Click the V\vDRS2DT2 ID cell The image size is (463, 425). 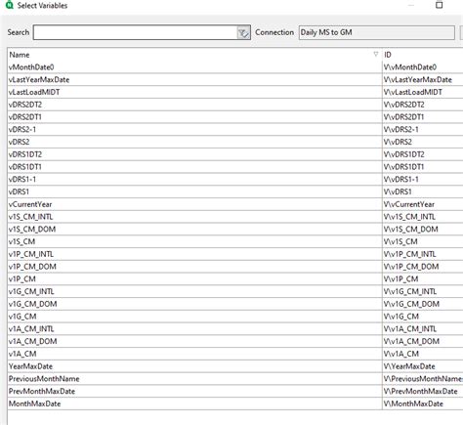423,105
